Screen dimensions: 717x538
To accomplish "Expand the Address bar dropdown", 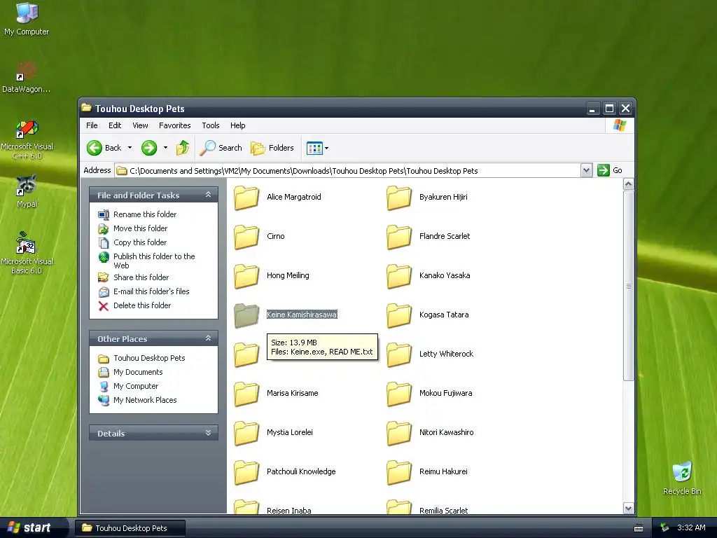I will click(586, 171).
